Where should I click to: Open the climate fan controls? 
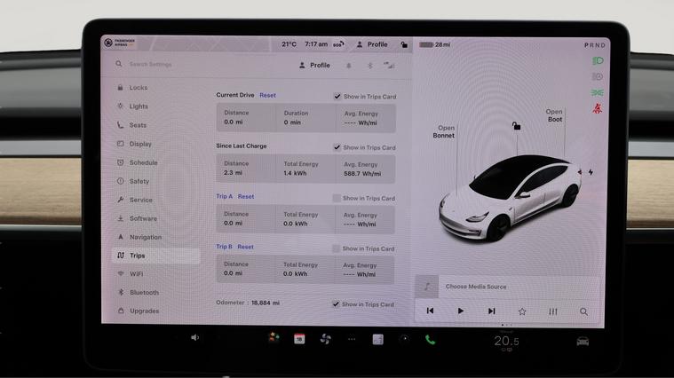pyautogui.click(x=325, y=339)
